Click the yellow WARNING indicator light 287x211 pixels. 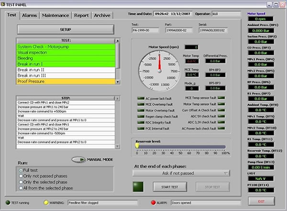tap(45, 203)
